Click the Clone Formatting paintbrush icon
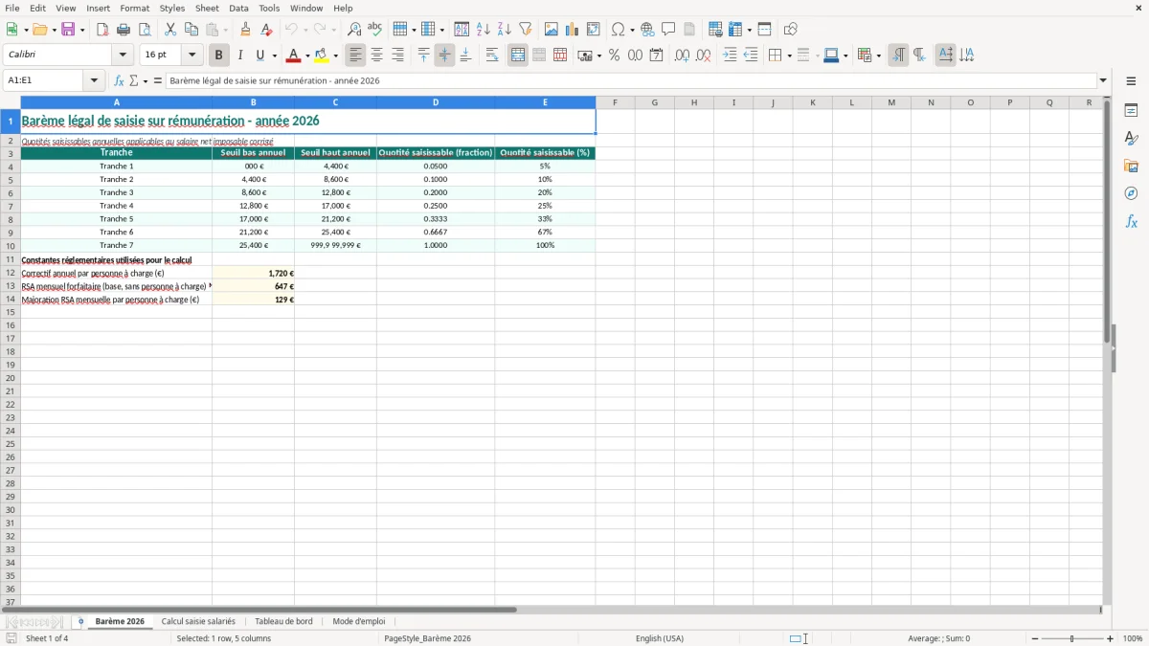The height and width of the screenshot is (646, 1149). (x=246, y=30)
